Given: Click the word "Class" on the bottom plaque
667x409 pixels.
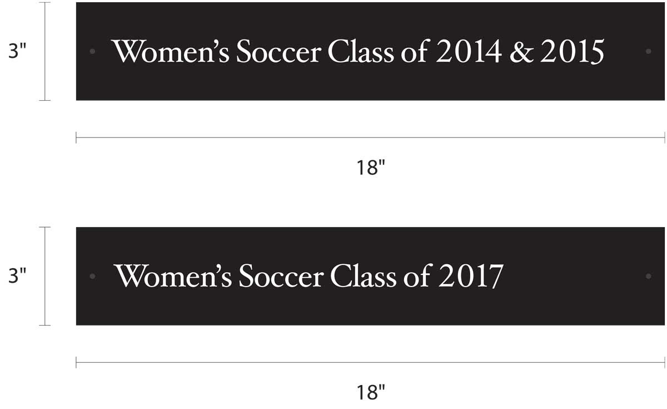Looking at the screenshot, I should 363,277.
